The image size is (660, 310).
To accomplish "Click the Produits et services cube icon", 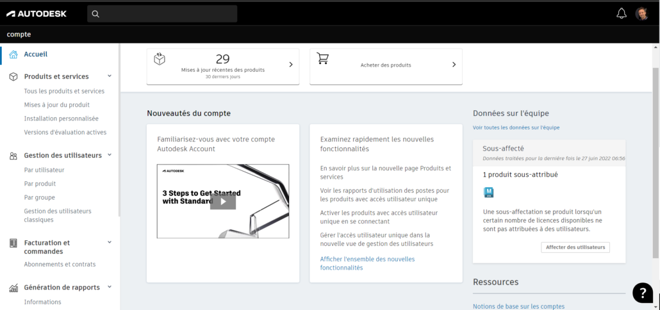I will [13, 77].
